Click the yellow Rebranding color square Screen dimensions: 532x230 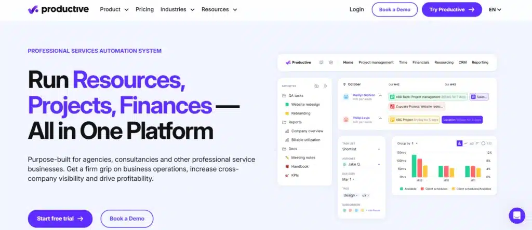click(287, 113)
